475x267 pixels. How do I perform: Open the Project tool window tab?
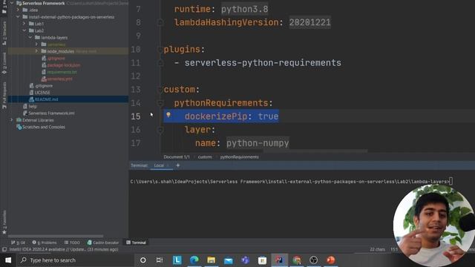(4, 7)
